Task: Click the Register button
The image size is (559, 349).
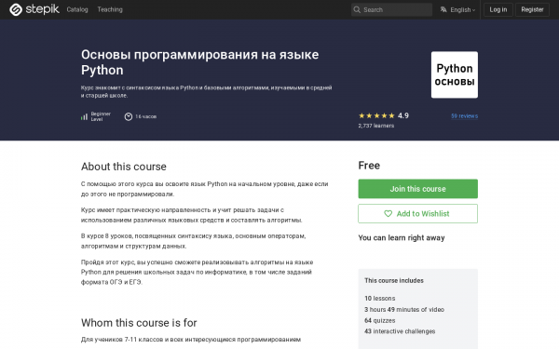Action: click(532, 9)
